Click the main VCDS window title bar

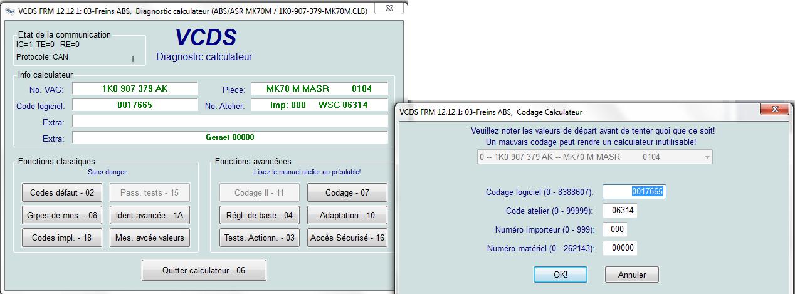[x=204, y=10]
